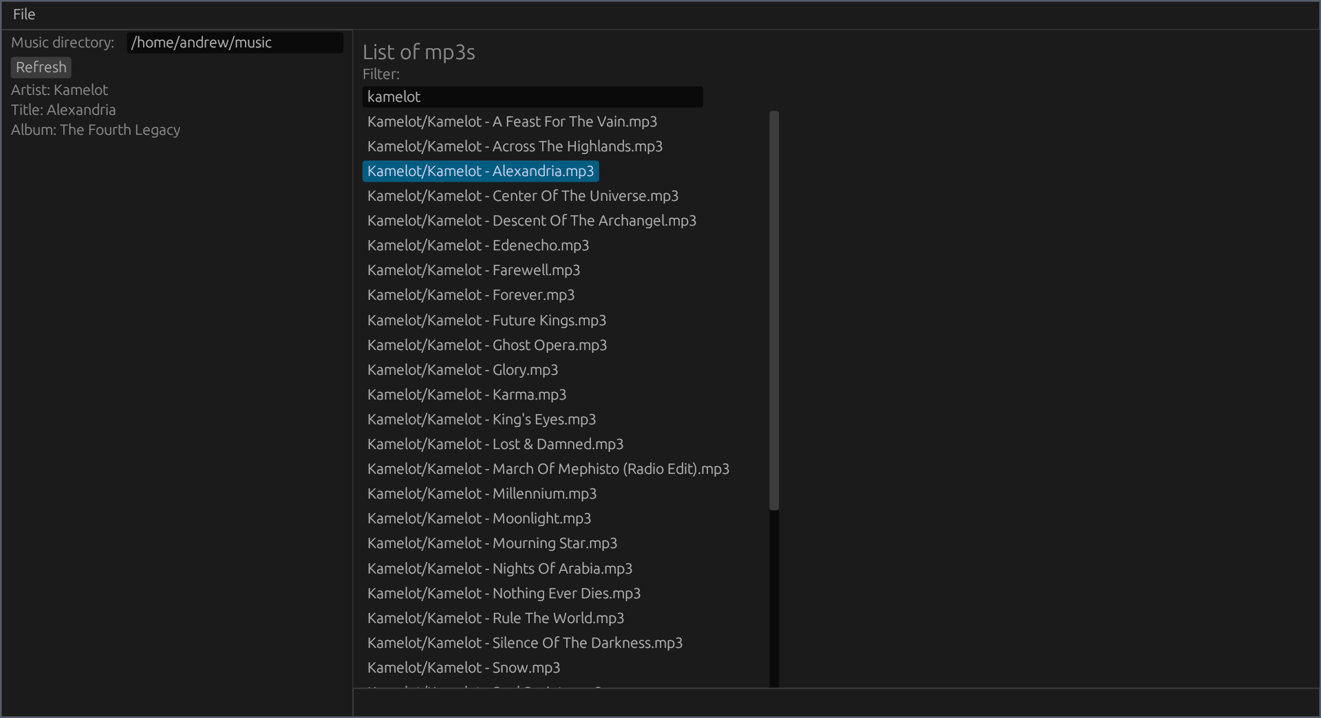
Task: Click the Album: The Fourth Legacy label
Action: 96,130
